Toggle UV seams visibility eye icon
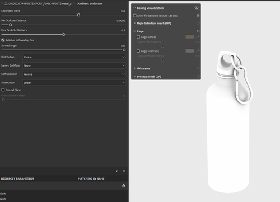280x202 pixels. pos(198,68)
